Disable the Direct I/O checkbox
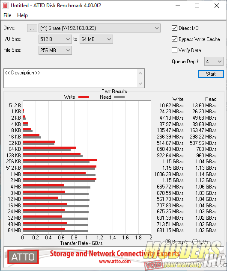The image size is (227, 271). 174,28
